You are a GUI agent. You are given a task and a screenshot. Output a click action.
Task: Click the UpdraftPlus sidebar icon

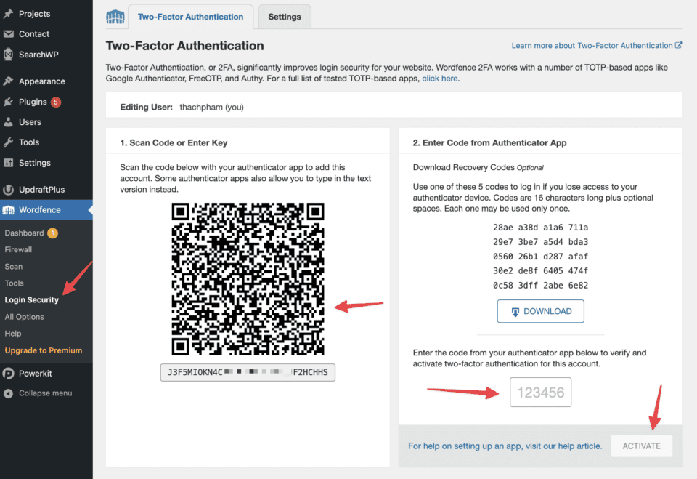[x=8, y=190]
